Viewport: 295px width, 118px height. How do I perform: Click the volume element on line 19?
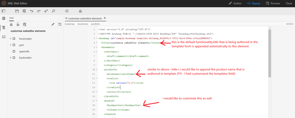point(118,110)
